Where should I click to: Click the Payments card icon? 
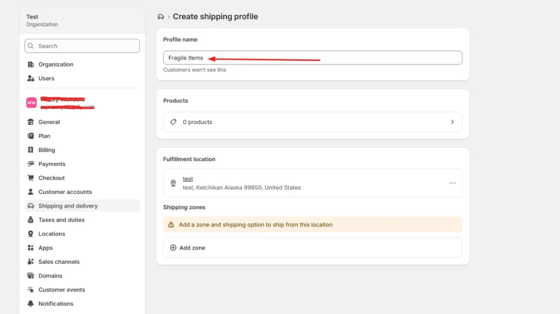pos(31,164)
